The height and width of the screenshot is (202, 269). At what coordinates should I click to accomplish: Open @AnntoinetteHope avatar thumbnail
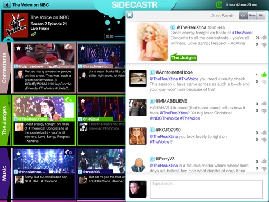tap(138, 79)
